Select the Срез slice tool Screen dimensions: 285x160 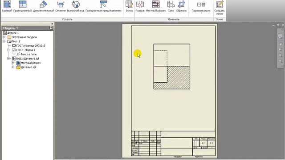click(171, 6)
